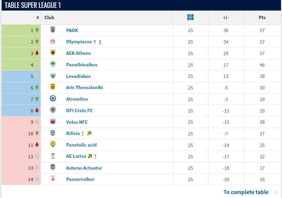Open the To complete table link
The width and height of the screenshot is (282, 198).
coord(246,192)
